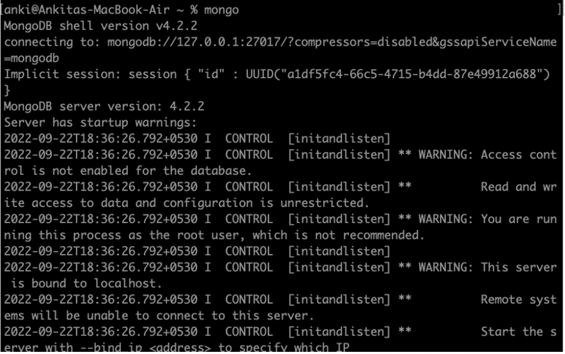Click the 'WARNING: You are run' text
The height and width of the screenshot is (354, 565).
pyautogui.click(x=488, y=219)
